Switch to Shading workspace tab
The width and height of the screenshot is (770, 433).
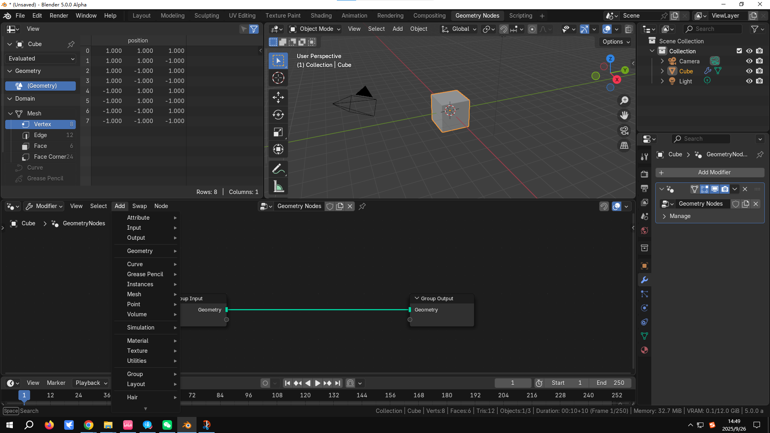pos(321,16)
